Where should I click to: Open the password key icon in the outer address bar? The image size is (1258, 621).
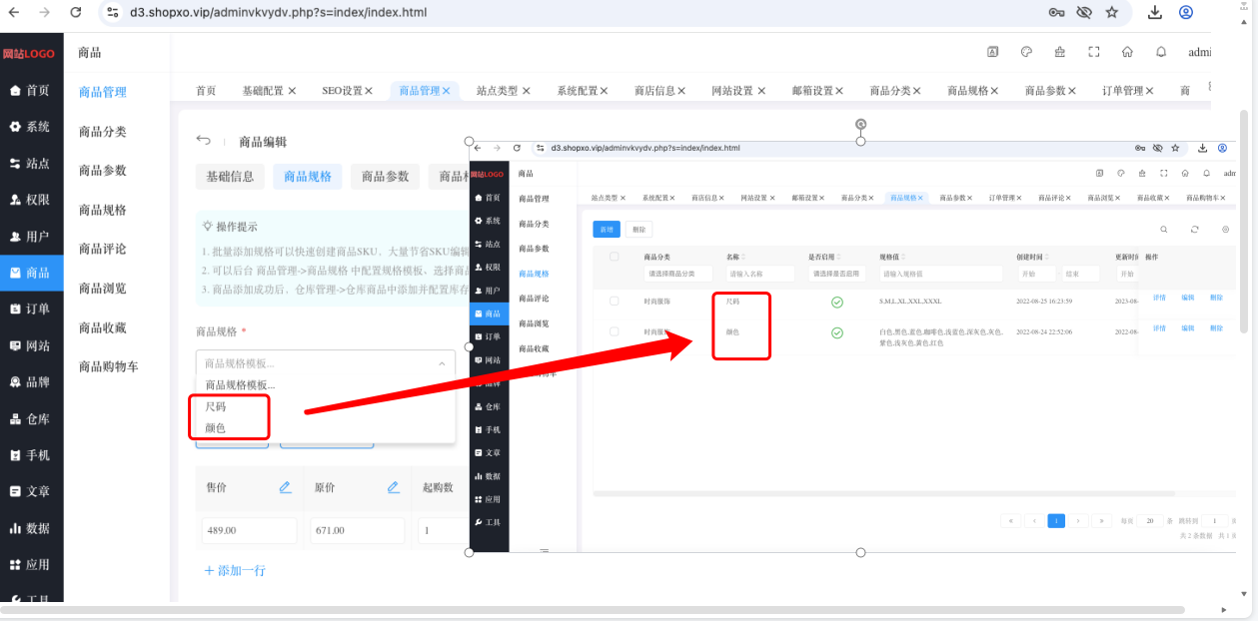(1056, 13)
